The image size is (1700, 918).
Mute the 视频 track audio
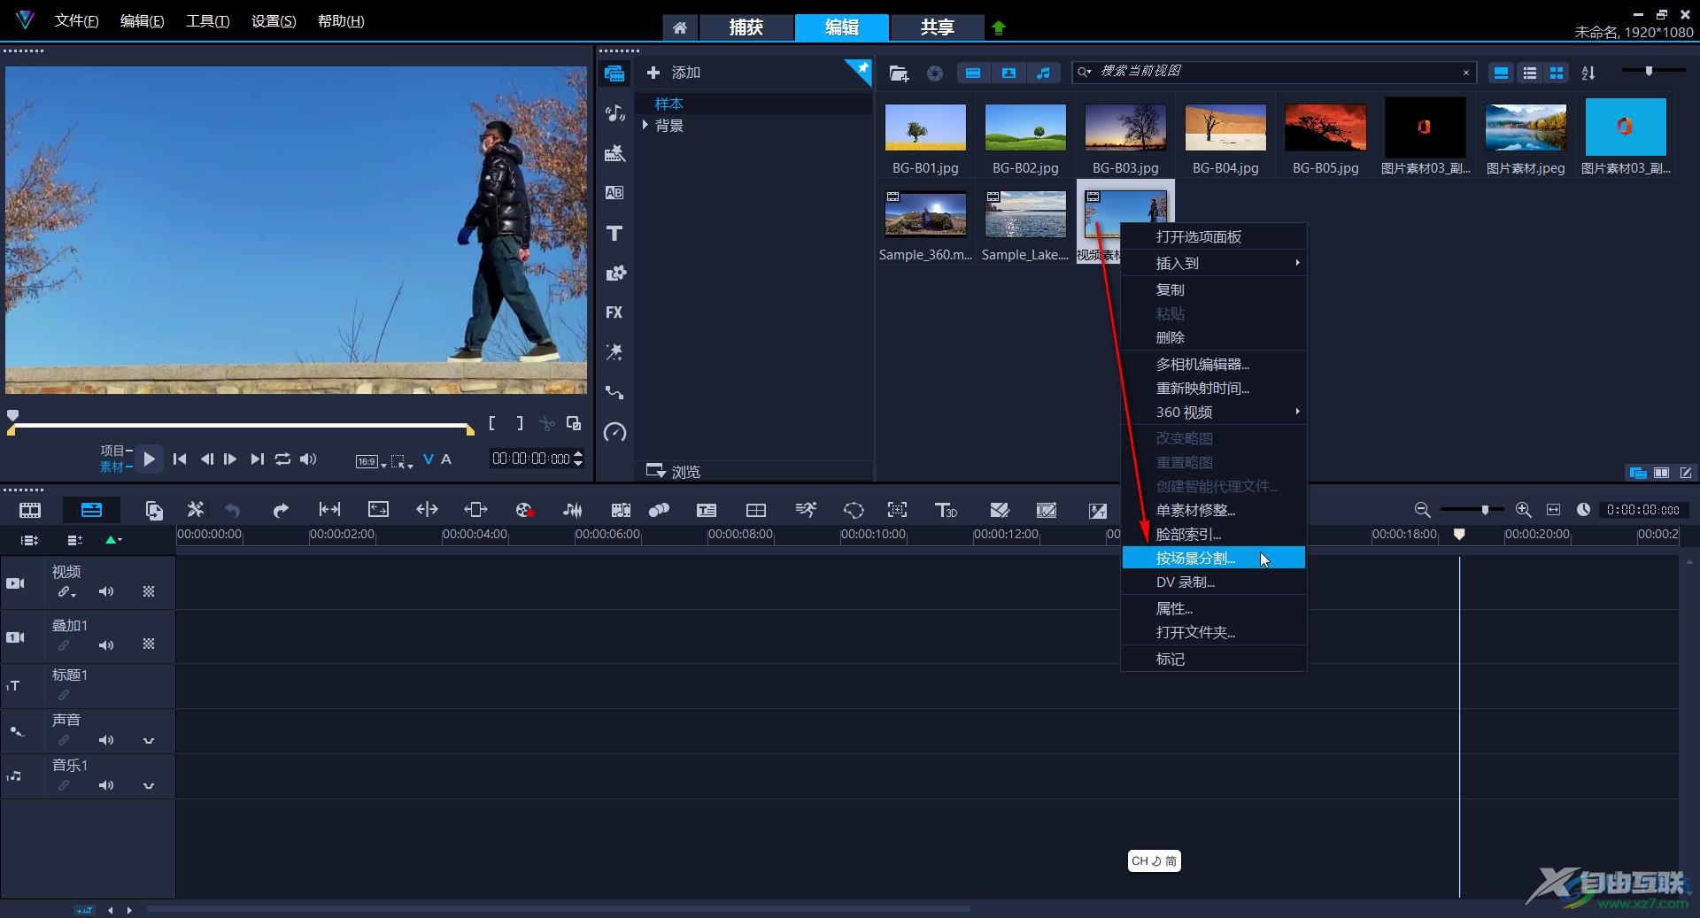pos(106,591)
